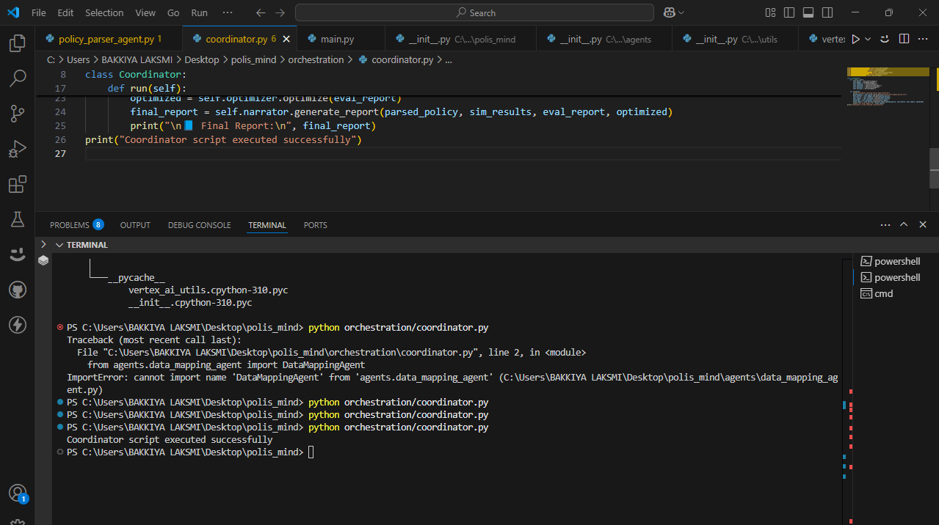Screen dimensions: 939x525
Task: Click the top search command box
Action: pos(474,12)
